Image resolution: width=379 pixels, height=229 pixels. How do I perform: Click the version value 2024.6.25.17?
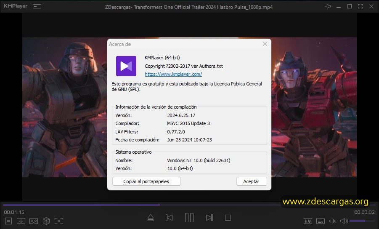click(x=181, y=115)
